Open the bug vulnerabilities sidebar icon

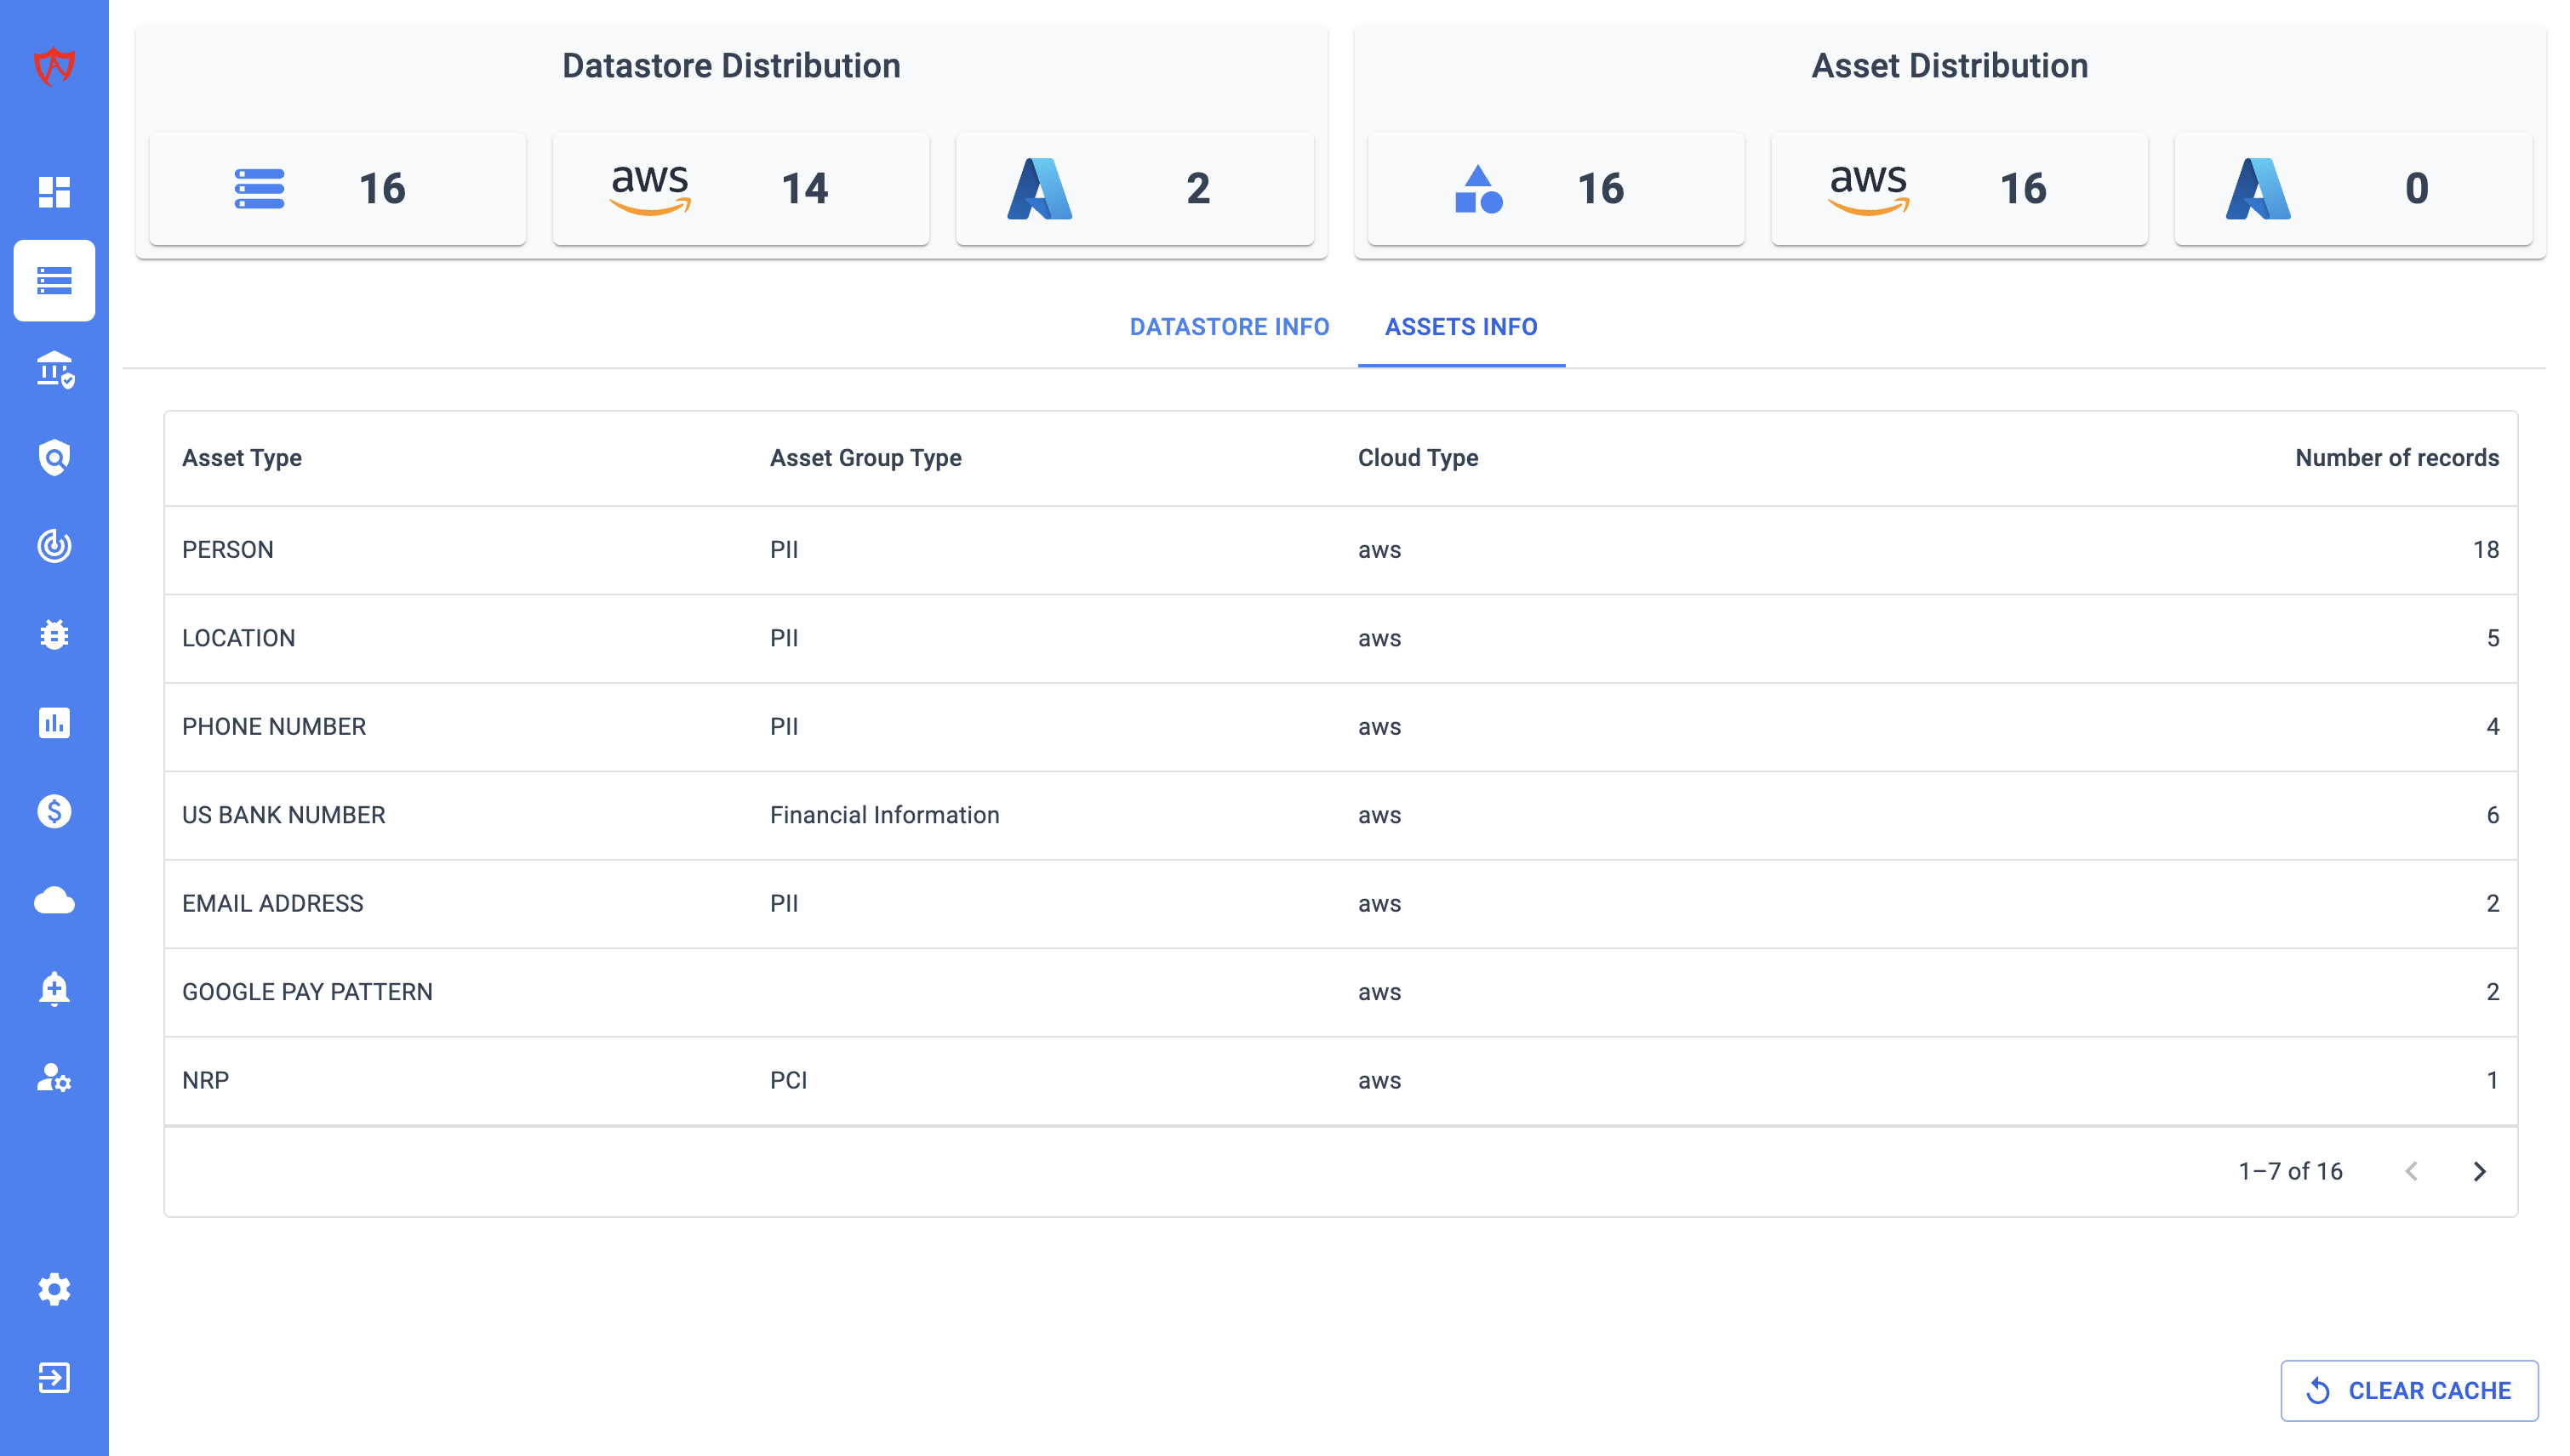54,634
